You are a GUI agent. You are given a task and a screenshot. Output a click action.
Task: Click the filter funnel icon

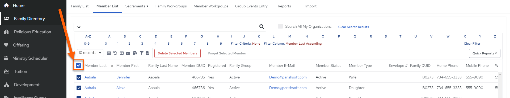[x=142, y=53]
